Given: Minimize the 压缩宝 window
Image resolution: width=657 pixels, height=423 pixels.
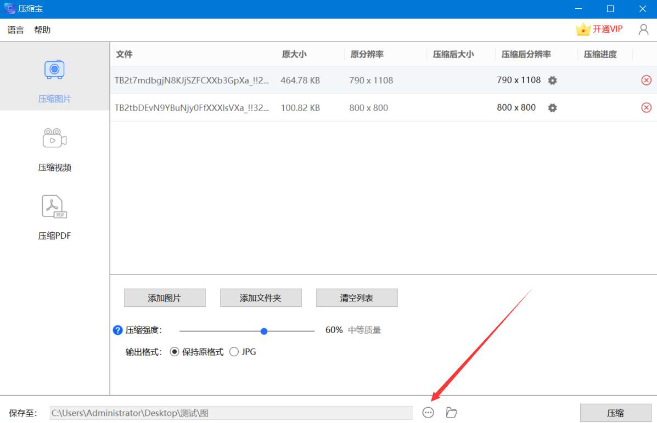Looking at the screenshot, I should [x=578, y=9].
